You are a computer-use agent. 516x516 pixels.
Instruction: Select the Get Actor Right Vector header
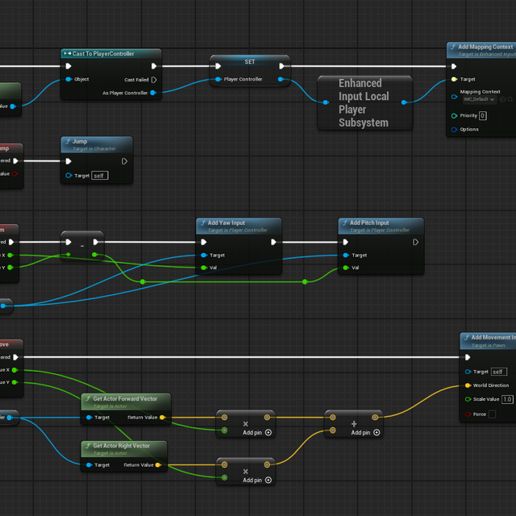pos(123,449)
